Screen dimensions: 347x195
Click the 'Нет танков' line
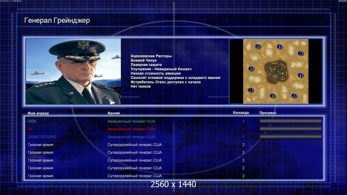coord(141,86)
